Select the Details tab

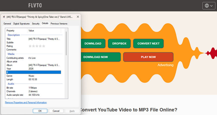pyautogui.click(x=45, y=23)
